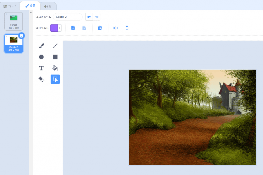Flip the image vertically
The width and height of the screenshot is (263, 175).
[127, 28]
